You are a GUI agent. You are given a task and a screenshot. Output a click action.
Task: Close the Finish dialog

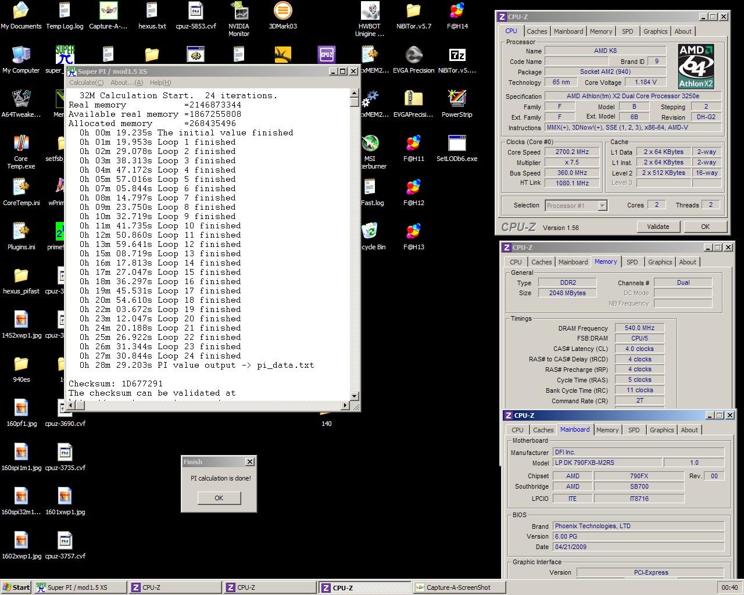[x=250, y=462]
